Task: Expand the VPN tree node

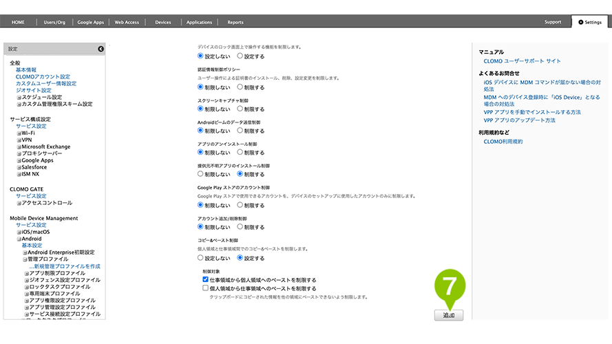Action: (x=19, y=140)
